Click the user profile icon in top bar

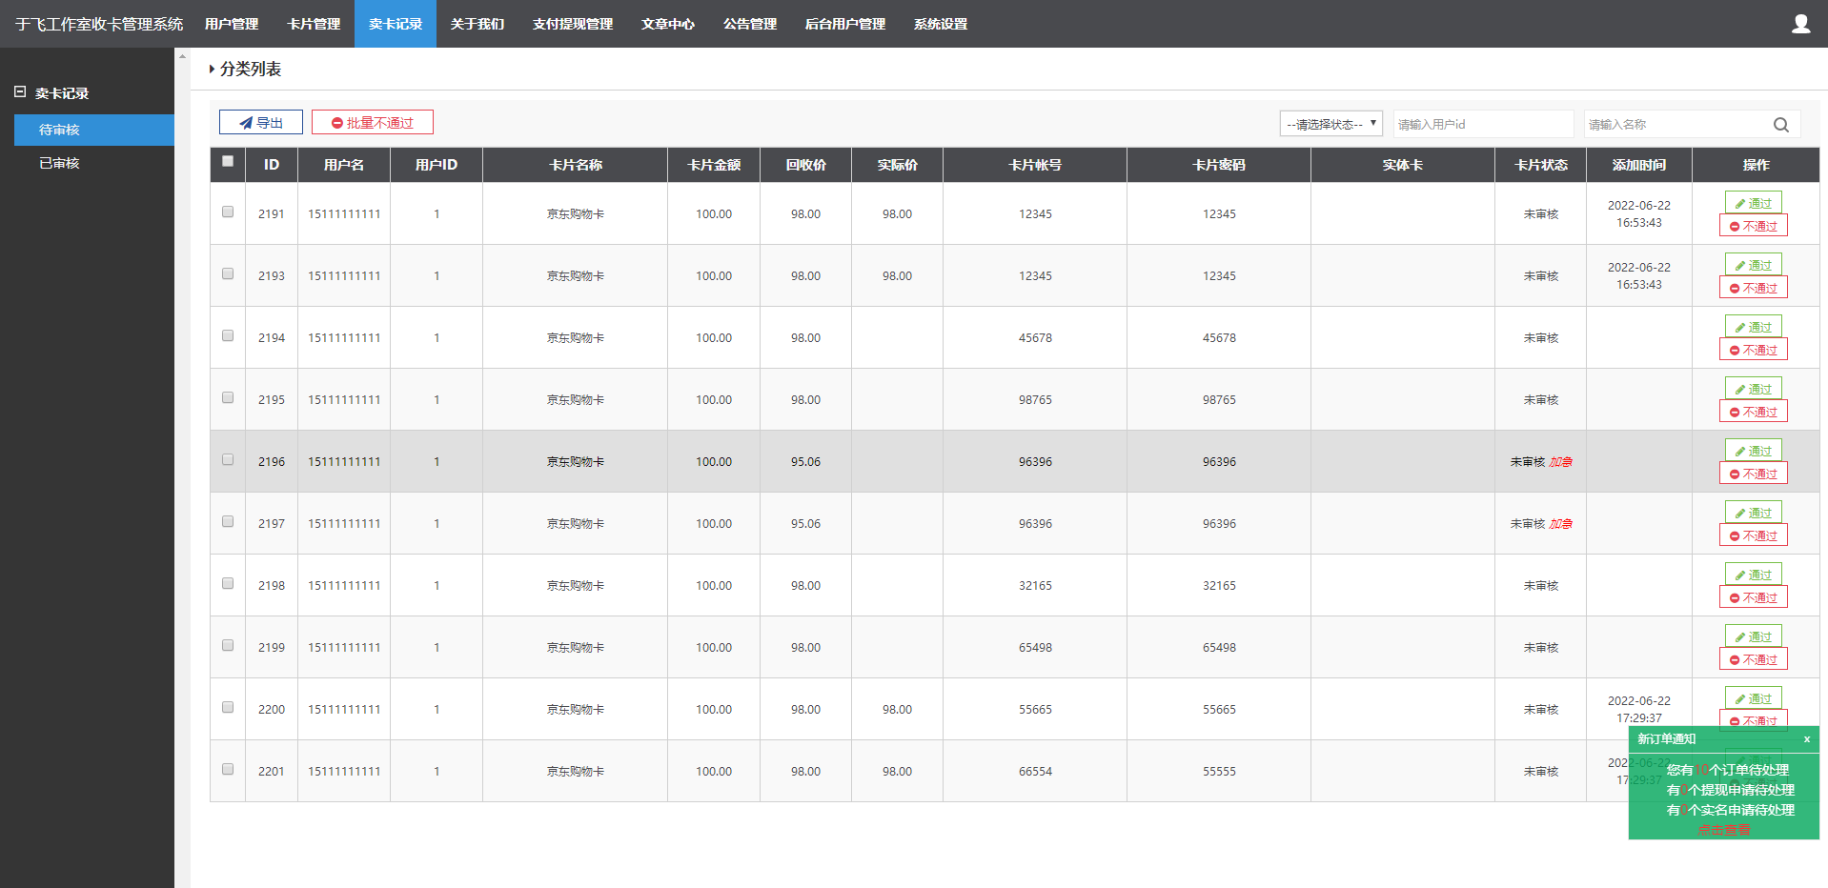pyautogui.click(x=1800, y=24)
